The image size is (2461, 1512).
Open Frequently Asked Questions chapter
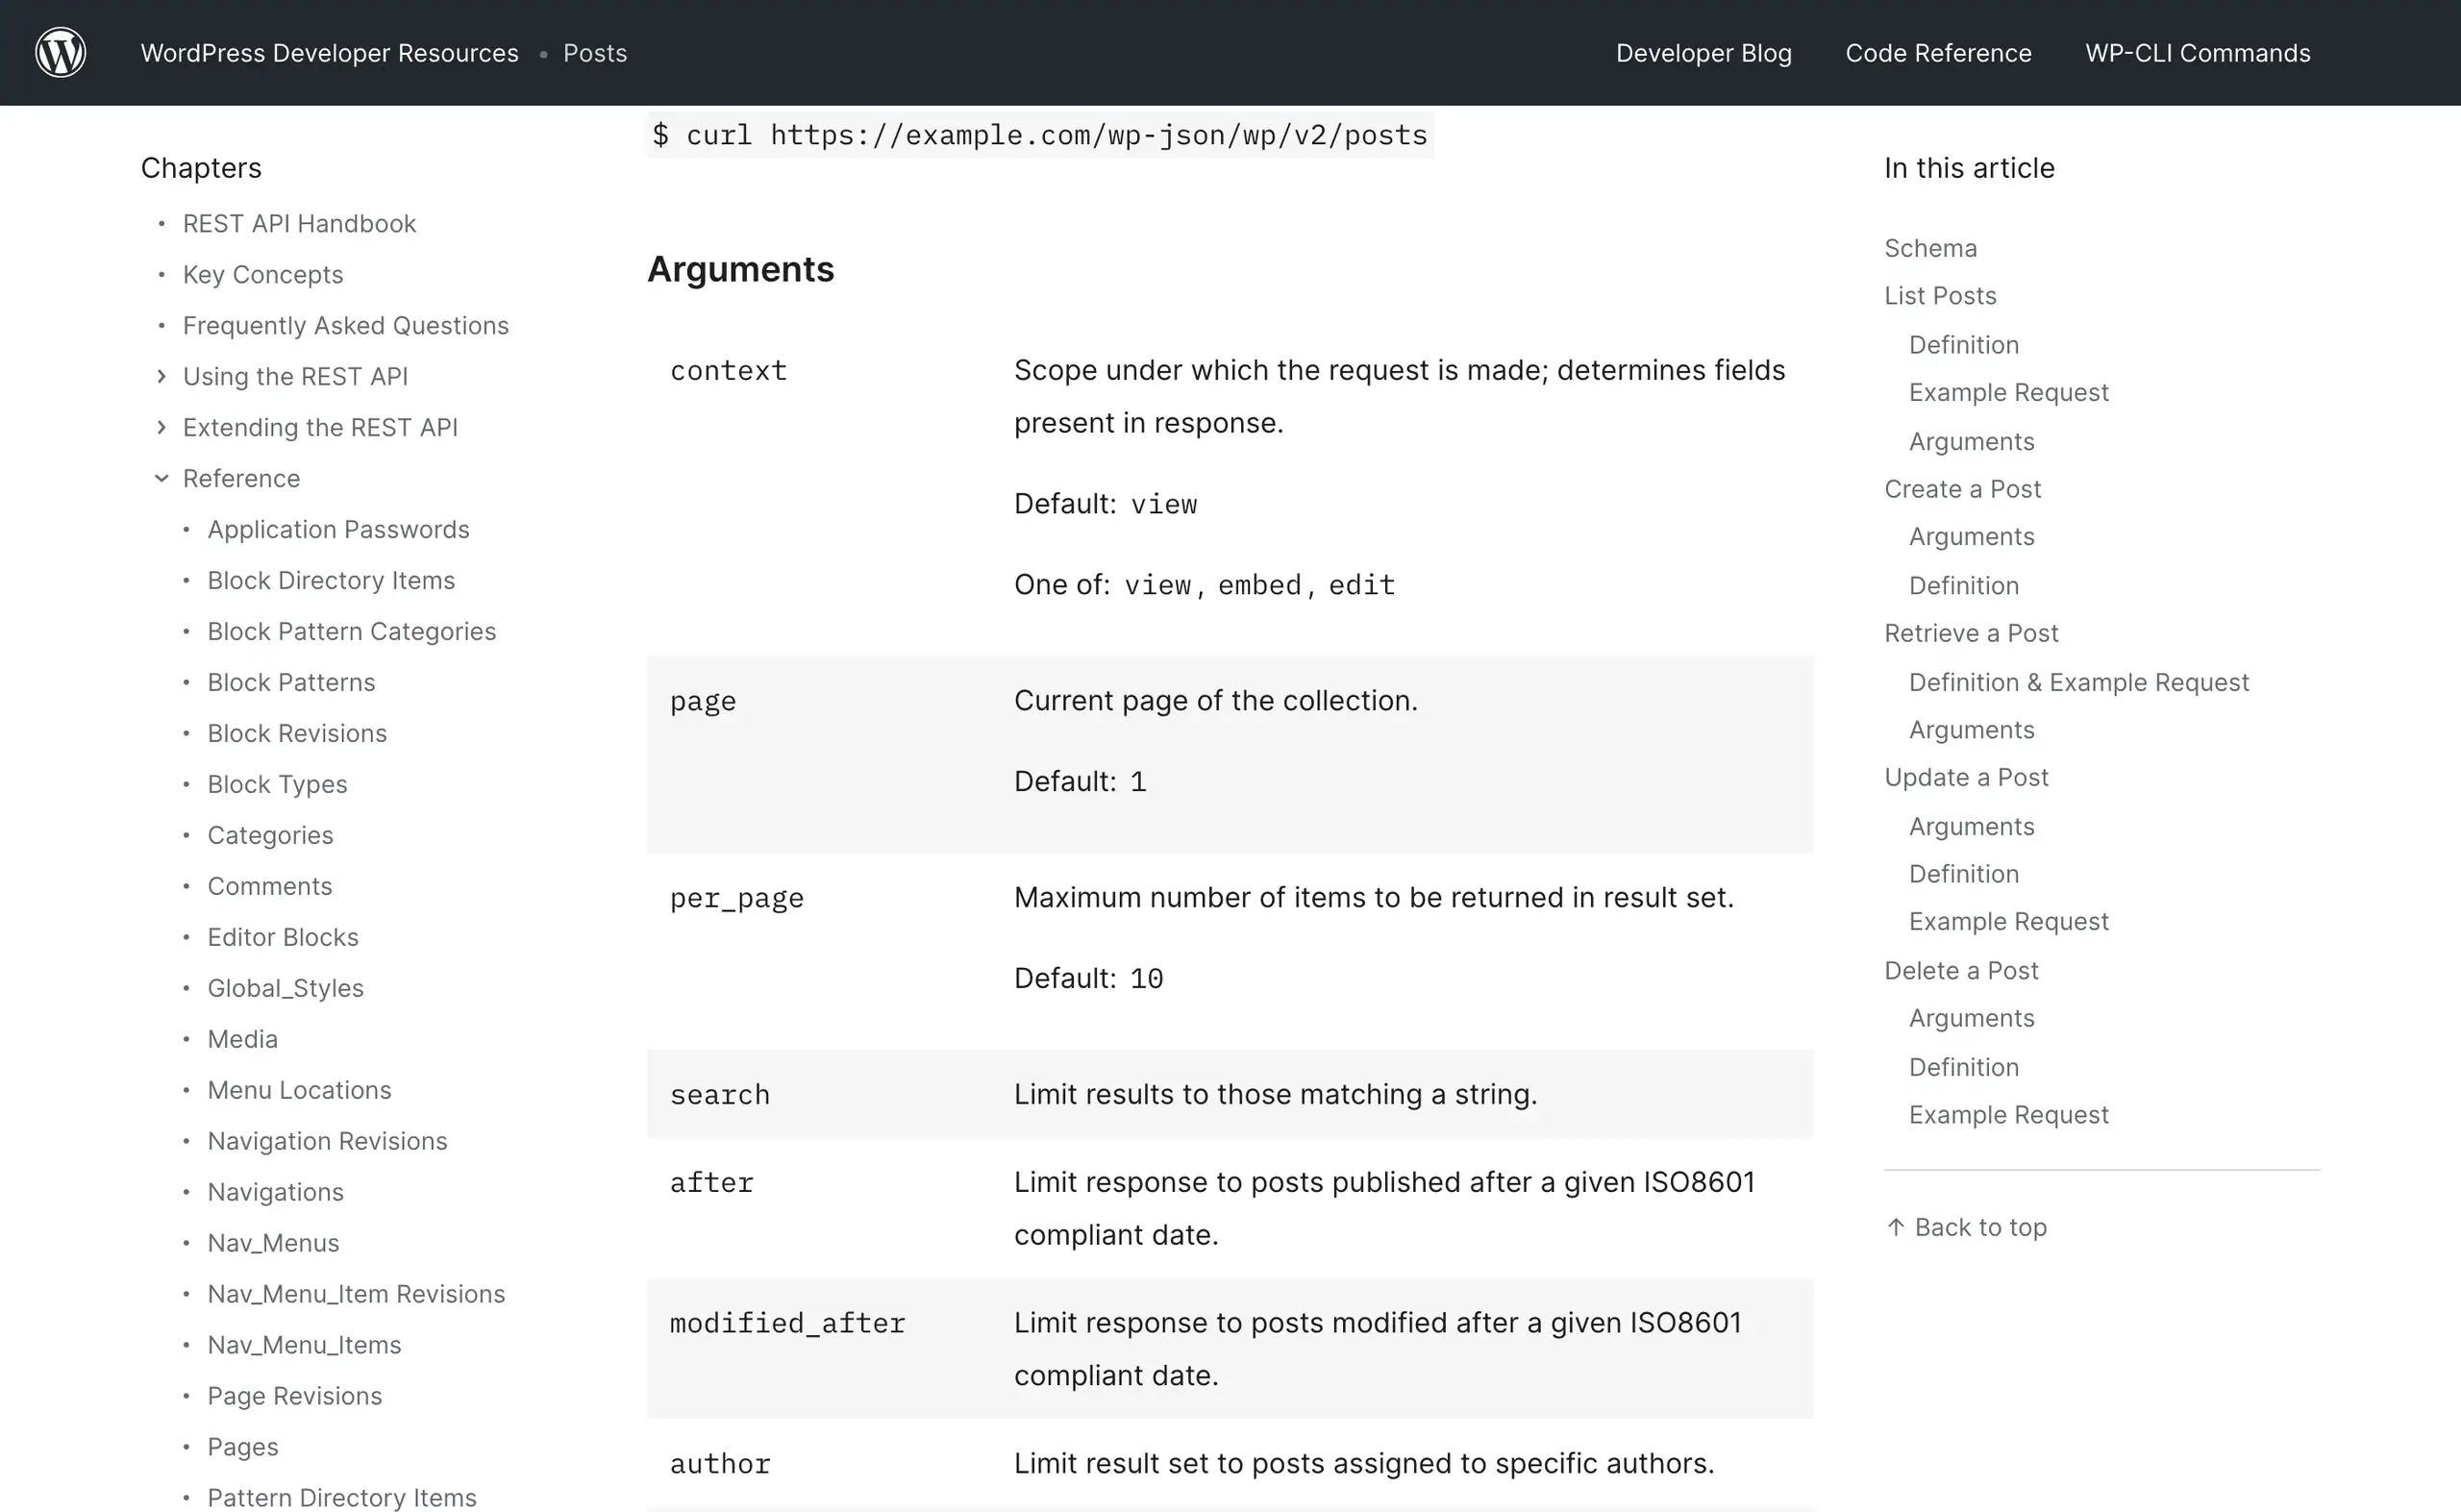[x=346, y=325]
